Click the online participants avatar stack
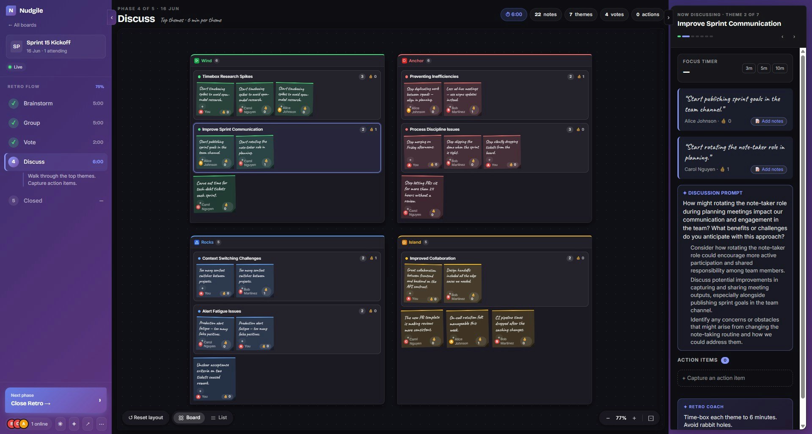Viewport: 812px width, 434px height. point(18,424)
